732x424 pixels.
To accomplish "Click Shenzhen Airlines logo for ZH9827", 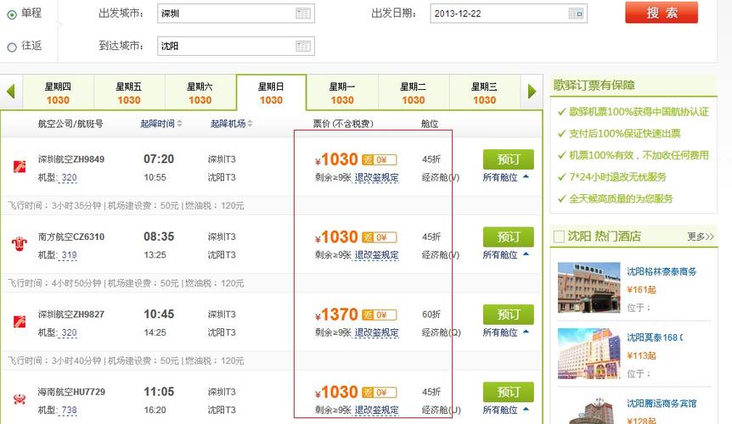I will tap(20, 321).
